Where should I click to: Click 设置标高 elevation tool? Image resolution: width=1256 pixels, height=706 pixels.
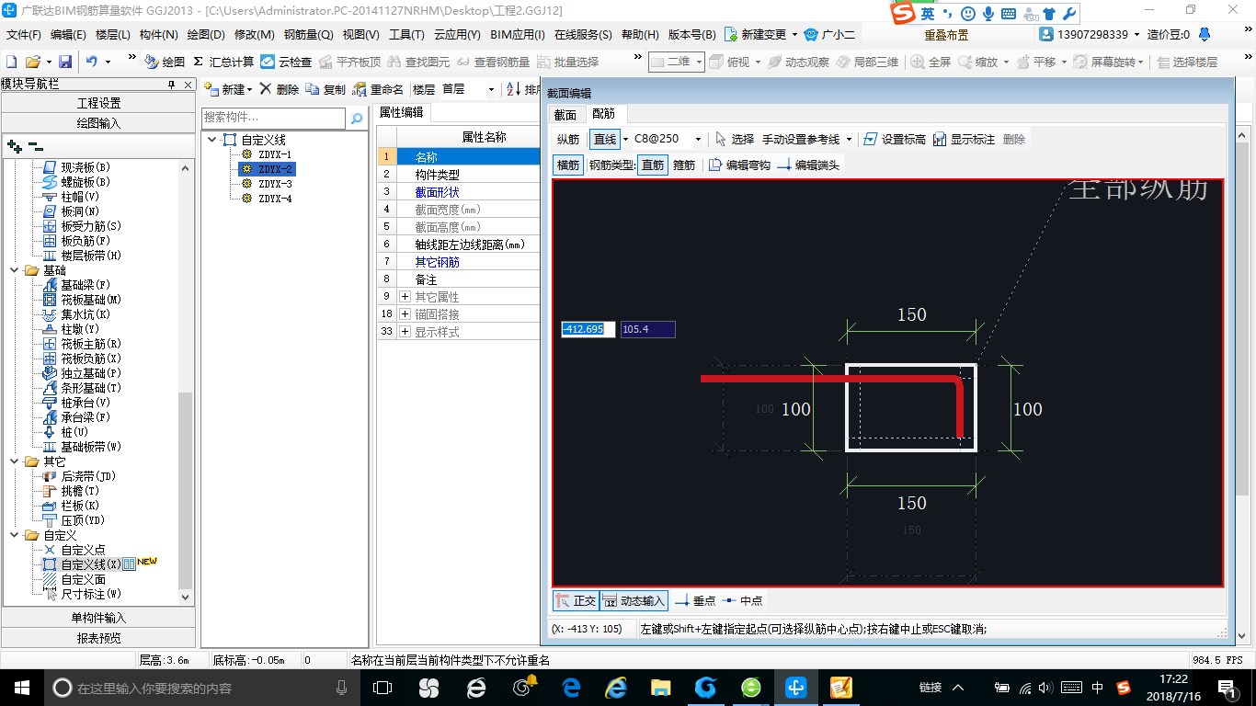pyautogui.click(x=895, y=139)
